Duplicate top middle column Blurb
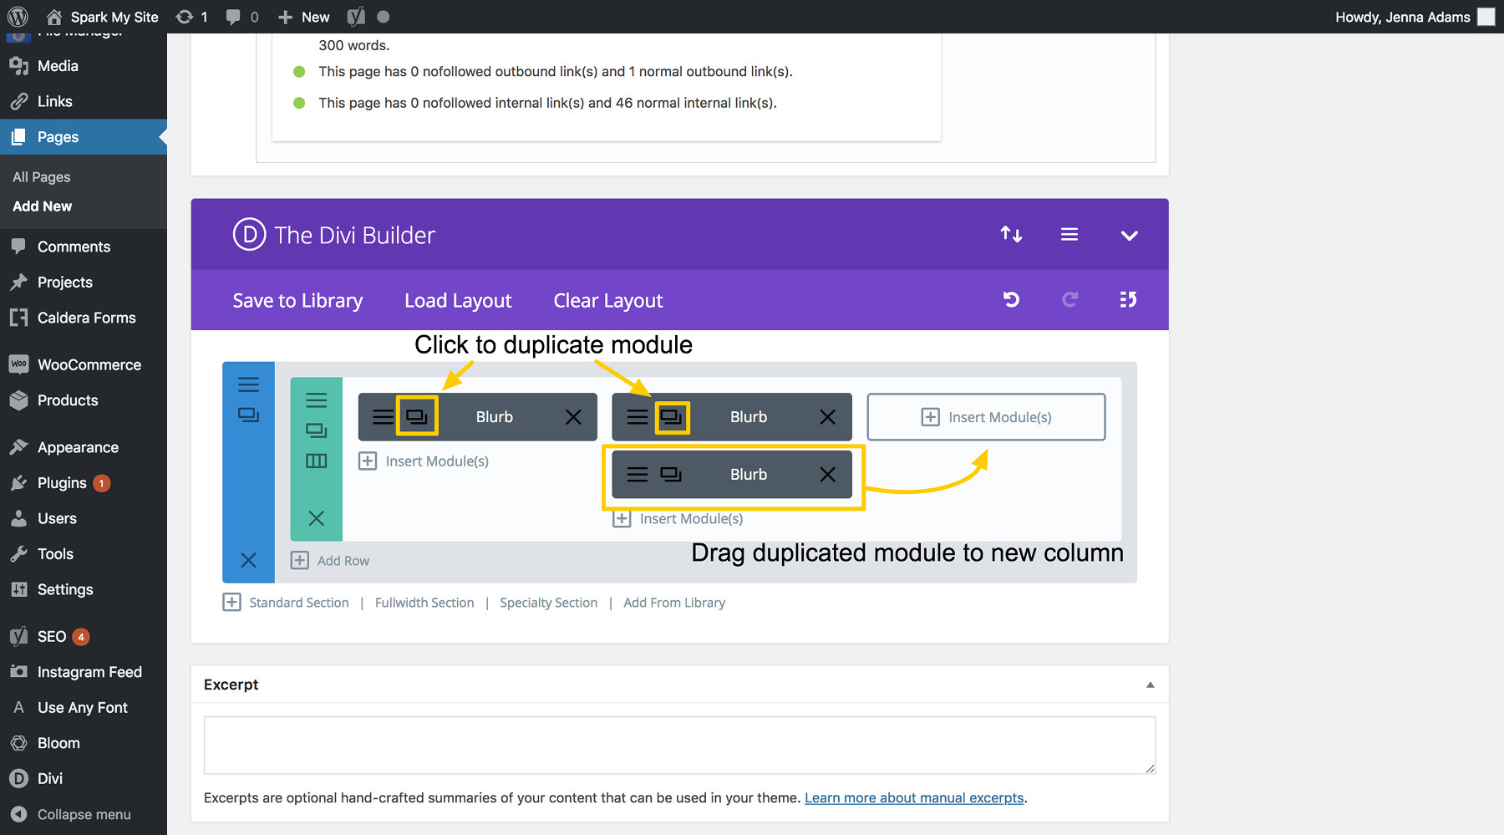The image size is (1504, 835). [671, 416]
